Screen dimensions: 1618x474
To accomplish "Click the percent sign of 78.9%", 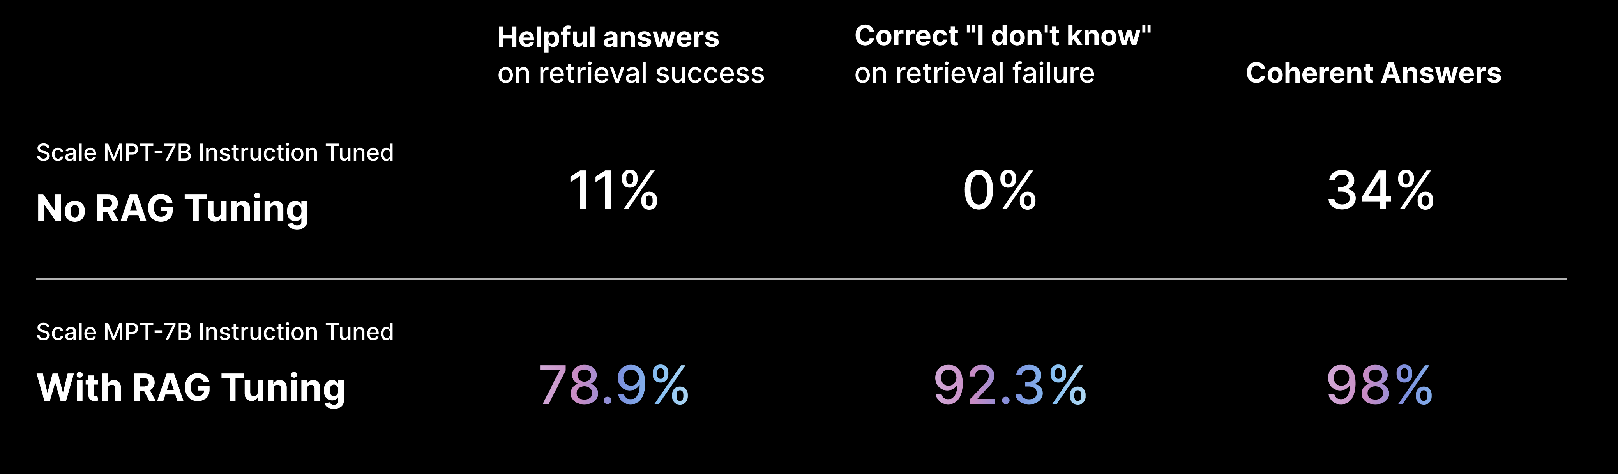I will click(x=669, y=385).
